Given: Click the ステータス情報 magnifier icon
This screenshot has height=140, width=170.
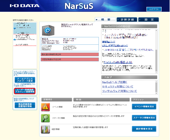Looking at the screenshot, I should (45, 118).
